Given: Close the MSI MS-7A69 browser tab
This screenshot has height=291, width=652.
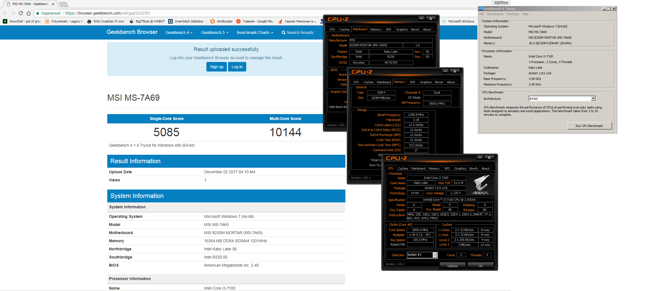Looking at the screenshot, I should [53, 4].
